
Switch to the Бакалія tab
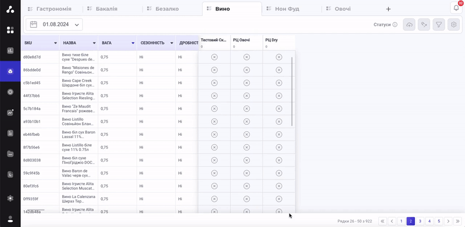point(106,9)
